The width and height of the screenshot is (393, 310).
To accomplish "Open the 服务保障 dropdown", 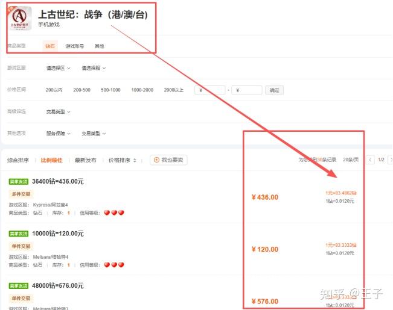I will click(58, 134).
